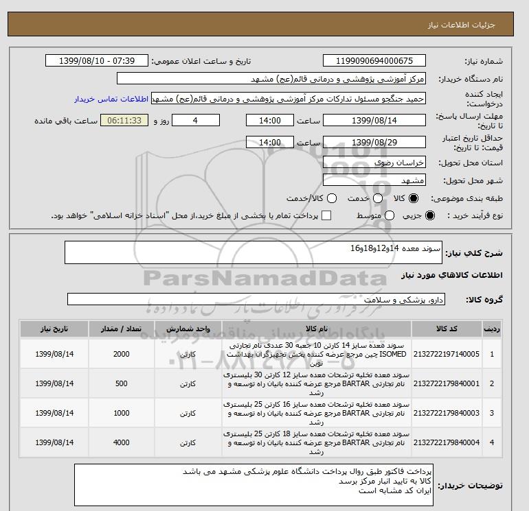529x511 pixels.
Task: Click the buyer organization name field
Action: [271, 79]
